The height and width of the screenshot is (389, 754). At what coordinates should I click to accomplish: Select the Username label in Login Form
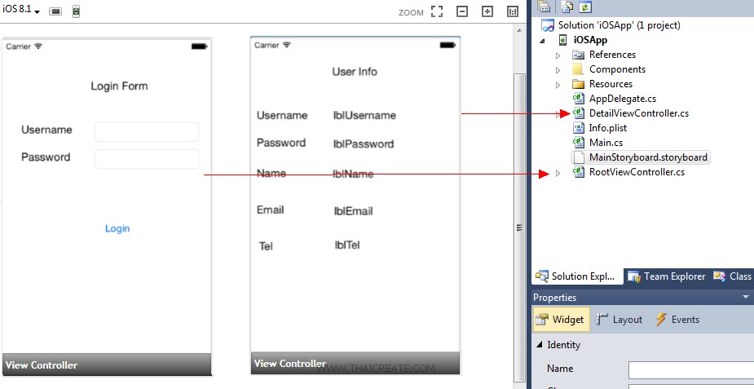[x=46, y=130]
